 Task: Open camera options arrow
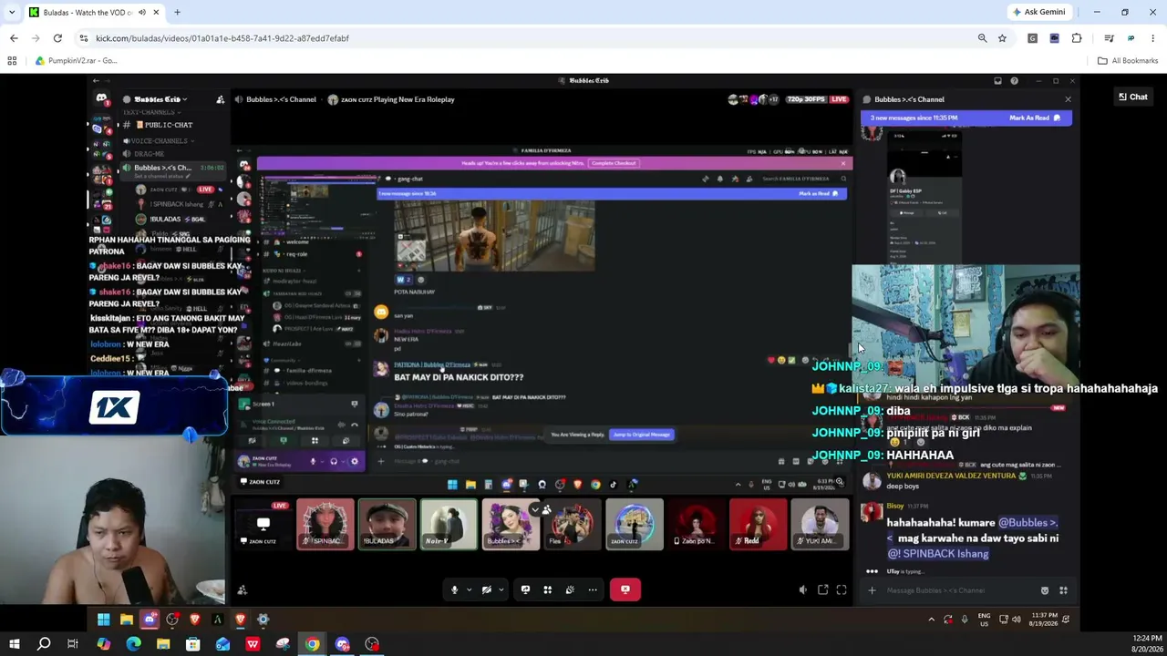coord(501,589)
